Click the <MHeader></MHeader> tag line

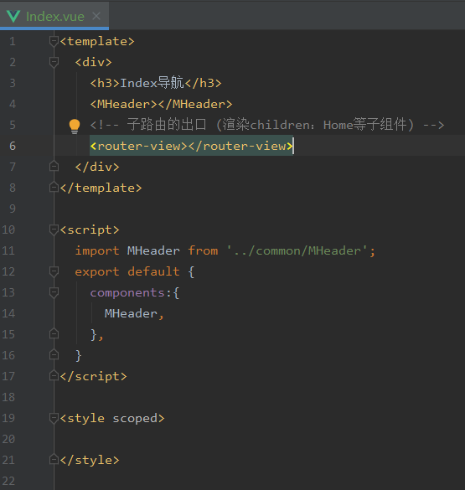click(161, 104)
